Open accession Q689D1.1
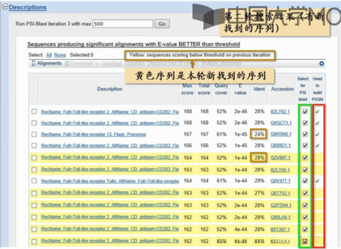 click(281, 146)
